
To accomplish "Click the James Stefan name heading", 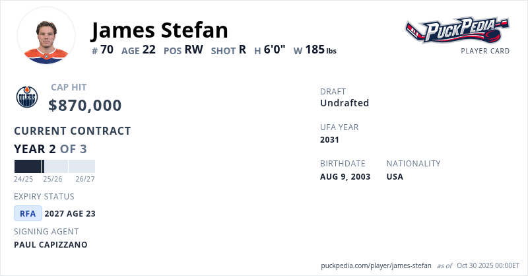I will (x=160, y=30).
